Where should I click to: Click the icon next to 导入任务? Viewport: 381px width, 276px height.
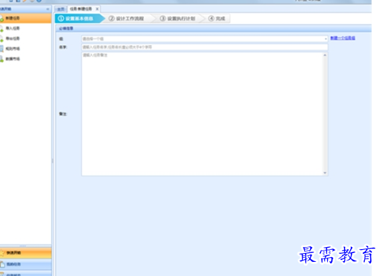point(2,29)
